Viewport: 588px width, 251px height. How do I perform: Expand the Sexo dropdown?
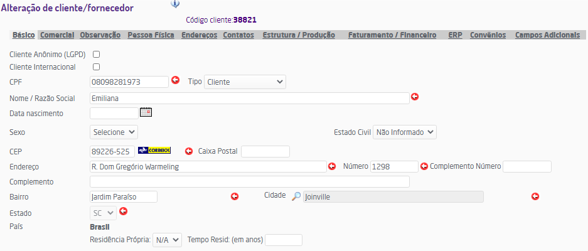pyautogui.click(x=114, y=132)
